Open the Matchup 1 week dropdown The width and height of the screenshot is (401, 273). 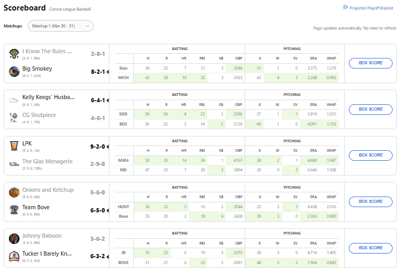click(x=61, y=26)
